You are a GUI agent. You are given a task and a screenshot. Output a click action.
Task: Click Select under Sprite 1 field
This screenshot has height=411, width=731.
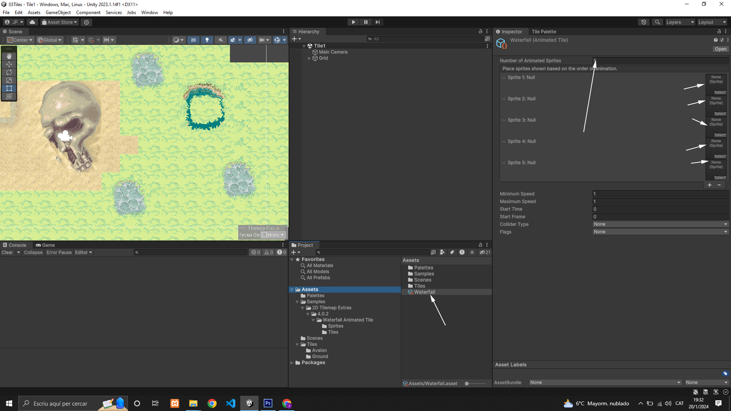[x=720, y=92]
